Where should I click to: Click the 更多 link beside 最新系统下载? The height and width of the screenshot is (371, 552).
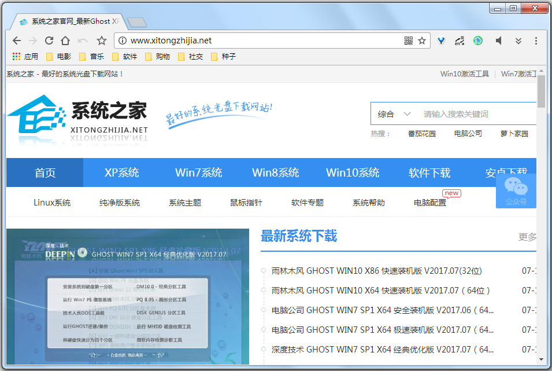(x=527, y=237)
